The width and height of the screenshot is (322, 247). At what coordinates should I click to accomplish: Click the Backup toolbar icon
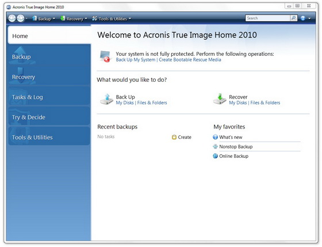[34, 18]
